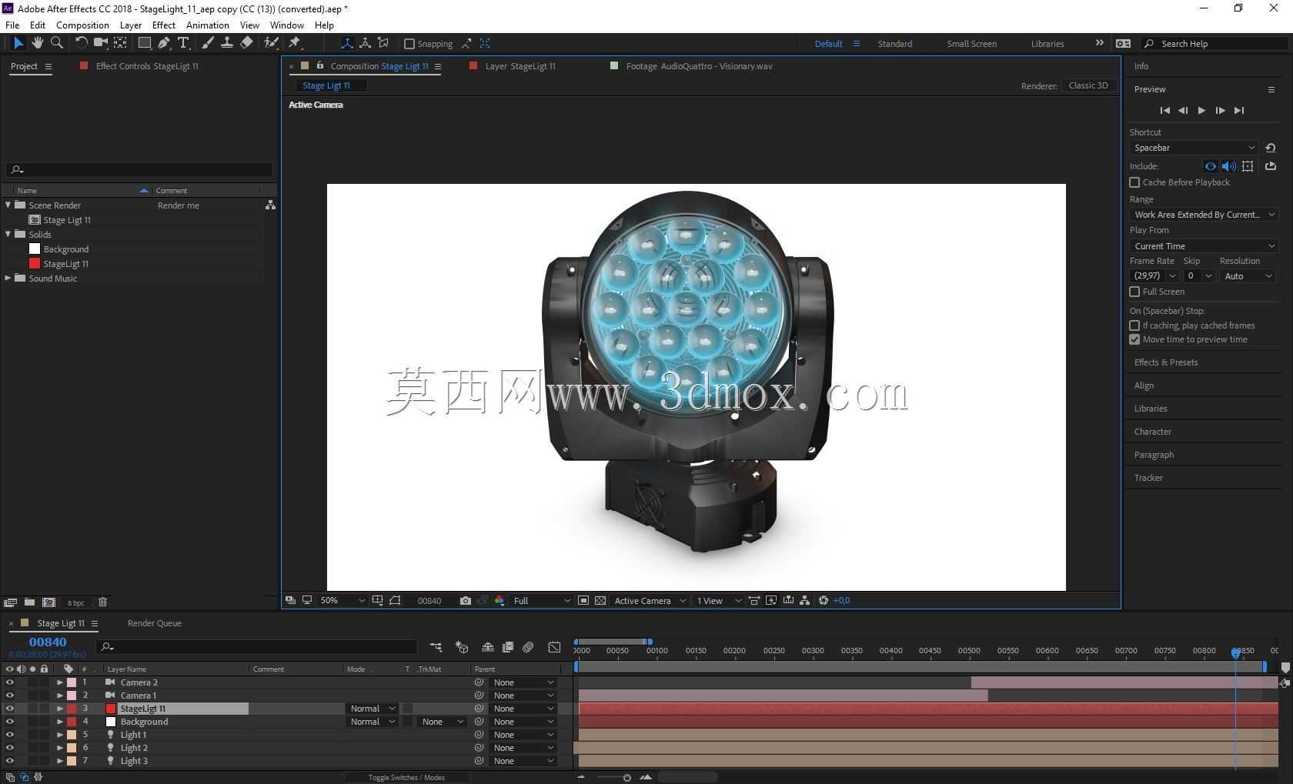Image resolution: width=1293 pixels, height=784 pixels.
Task: Open the composition flowchart icon in viewer
Action: pyautogui.click(x=805, y=601)
